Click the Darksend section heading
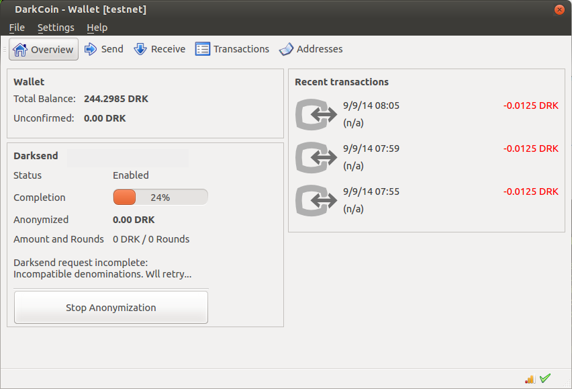The height and width of the screenshot is (389, 572). pos(36,156)
